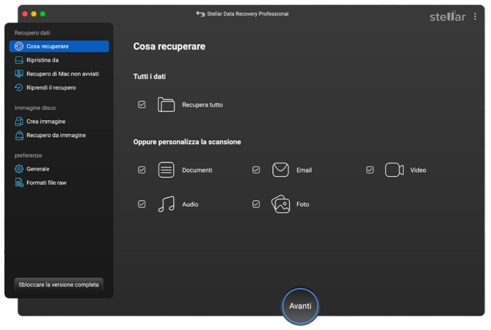The height and width of the screenshot is (330, 491).
Task: Open Ripristina da in sidebar
Action: pos(59,60)
